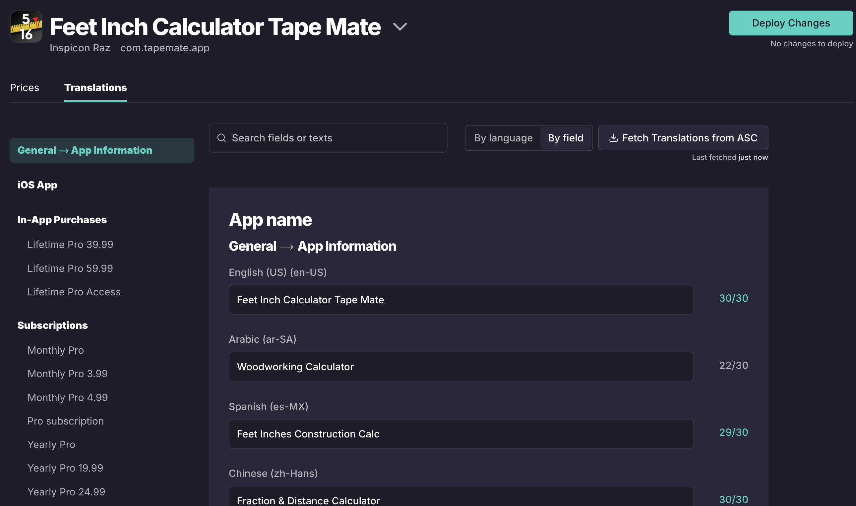Select the Translations tab
Viewport: 856px width, 506px height.
pyautogui.click(x=95, y=88)
